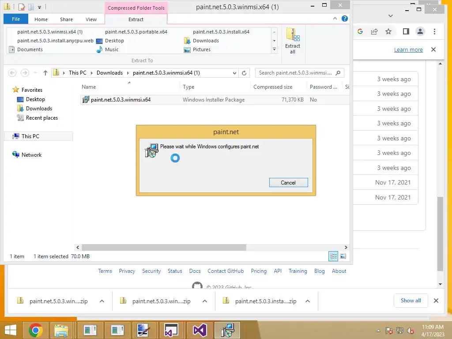This screenshot has width=452, height=339.
Task: Open Visual Studio from the taskbar
Action: (200, 330)
